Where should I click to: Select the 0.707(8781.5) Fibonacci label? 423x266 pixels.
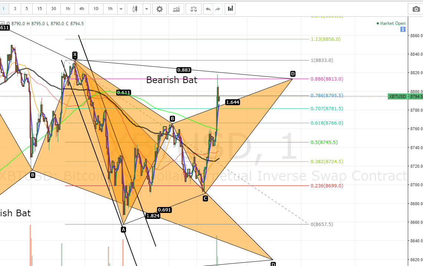(x=327, y=109)
